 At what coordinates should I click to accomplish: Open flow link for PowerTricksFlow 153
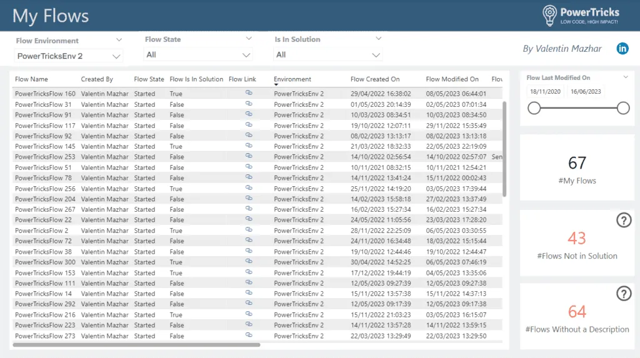pyautogui.click(x=249, y=272)
